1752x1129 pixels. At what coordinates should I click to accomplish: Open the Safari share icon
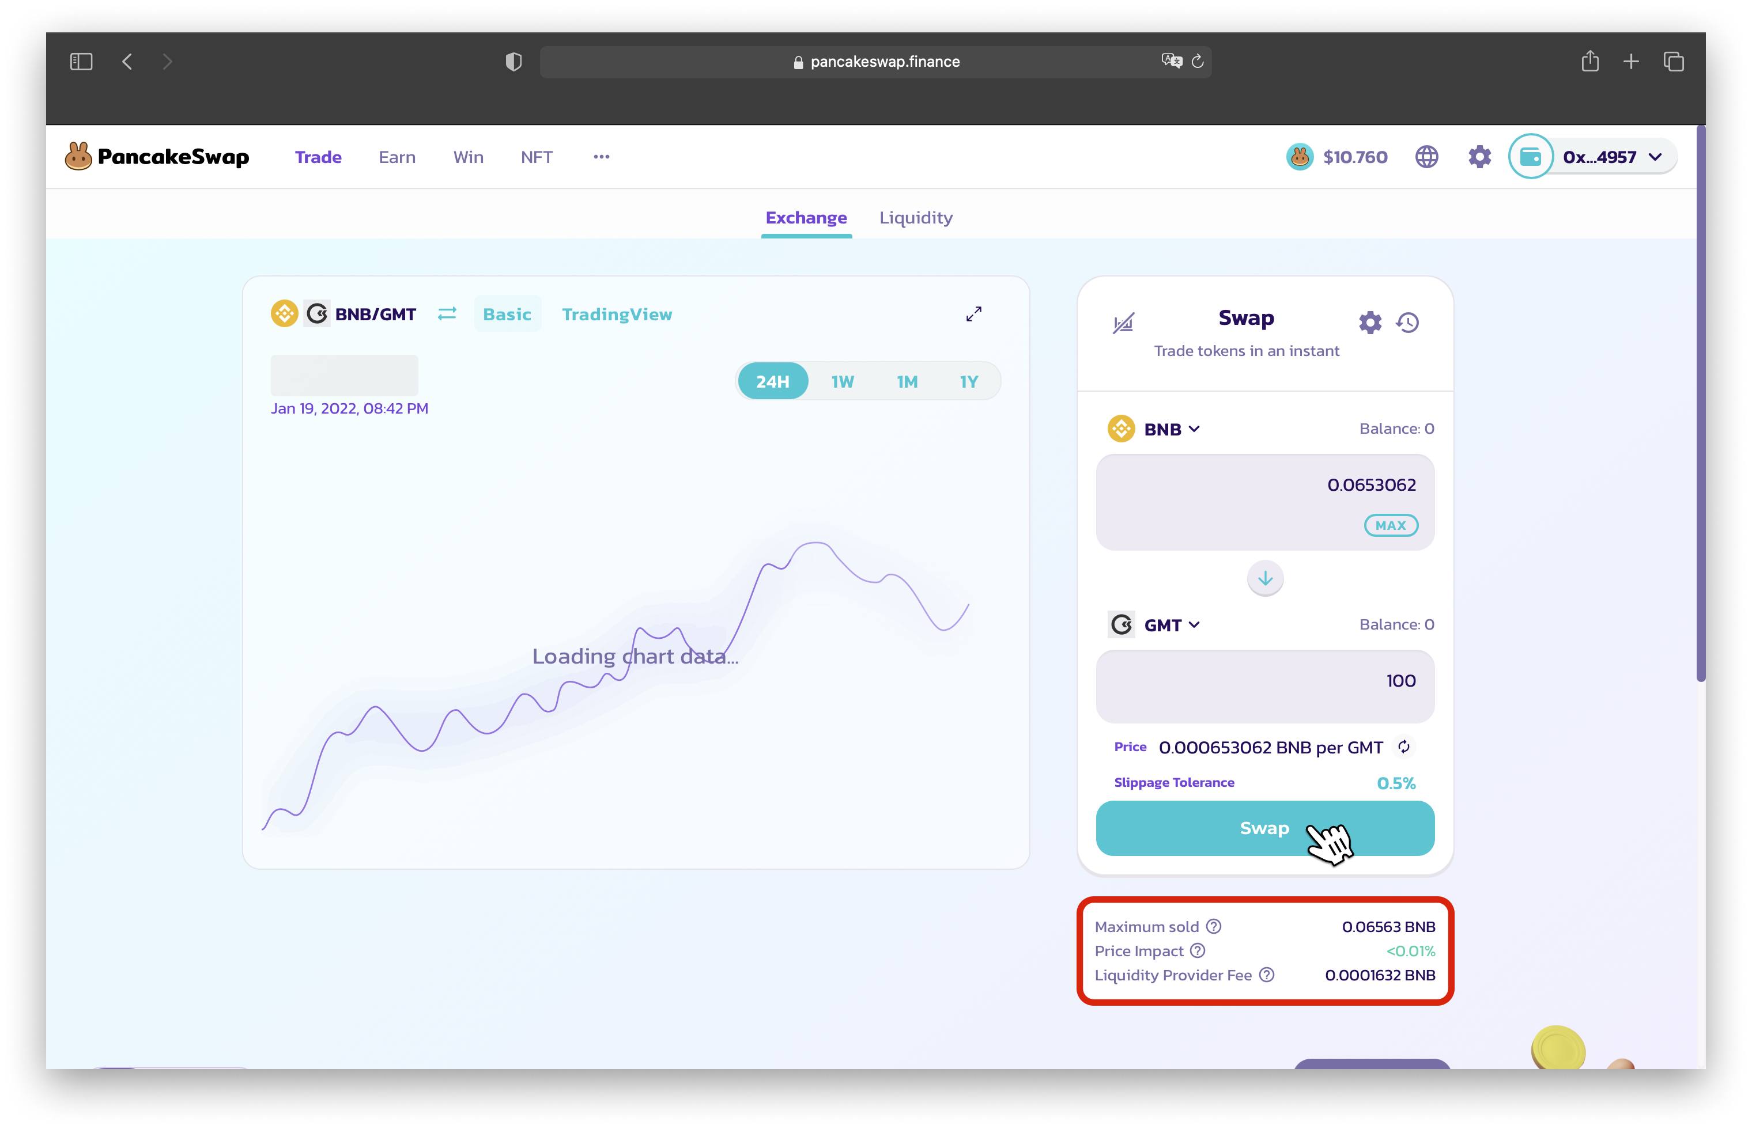pos(1589,61)
